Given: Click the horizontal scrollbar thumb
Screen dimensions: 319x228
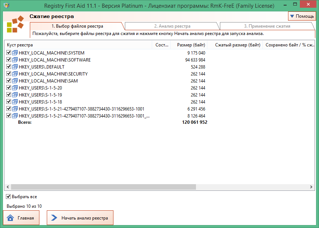Looking at the screenshot, I should [104, 187].
